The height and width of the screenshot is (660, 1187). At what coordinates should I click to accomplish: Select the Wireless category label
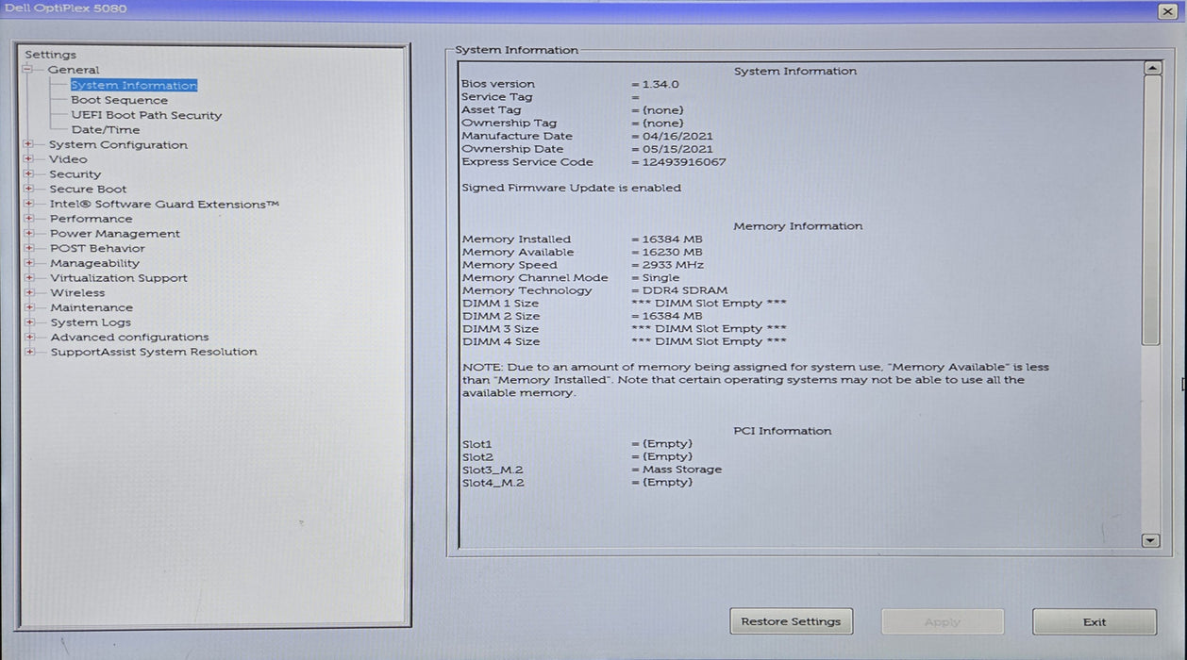pos(77,292)
